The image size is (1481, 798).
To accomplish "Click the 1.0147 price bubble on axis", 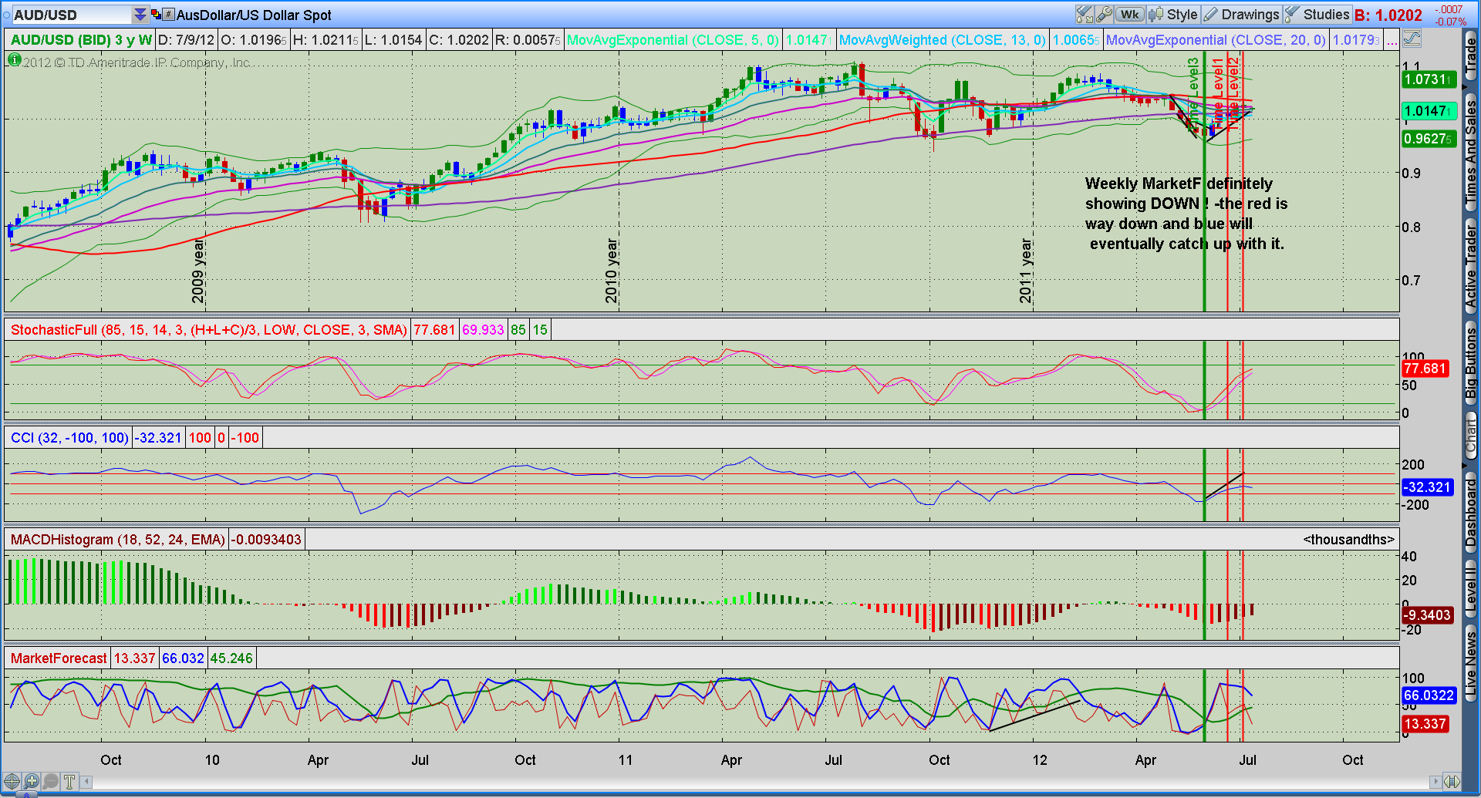I will pos(1428,111).
